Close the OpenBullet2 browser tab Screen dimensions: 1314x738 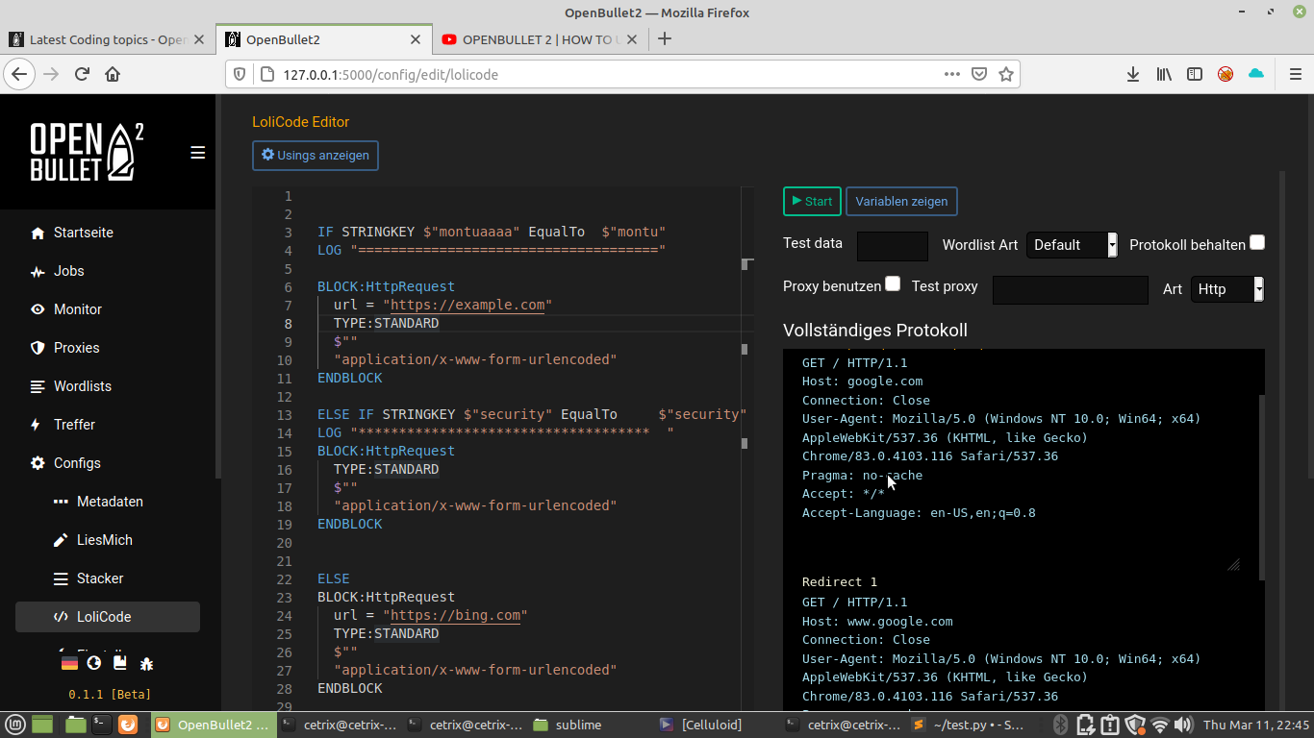pos(417,39)
